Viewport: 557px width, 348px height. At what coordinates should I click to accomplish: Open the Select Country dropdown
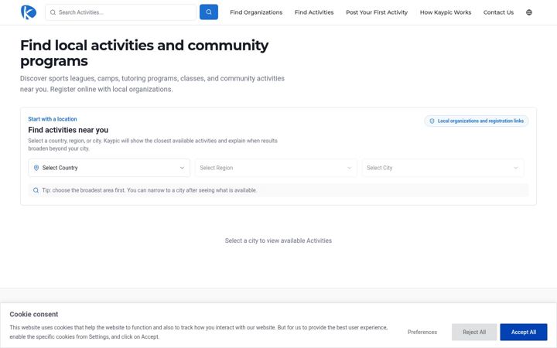click(x=109, y=168)
